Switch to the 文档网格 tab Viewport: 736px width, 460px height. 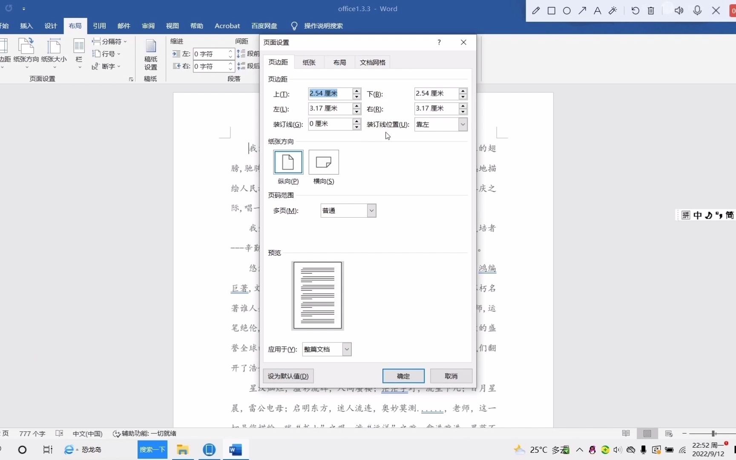[373, 63]
